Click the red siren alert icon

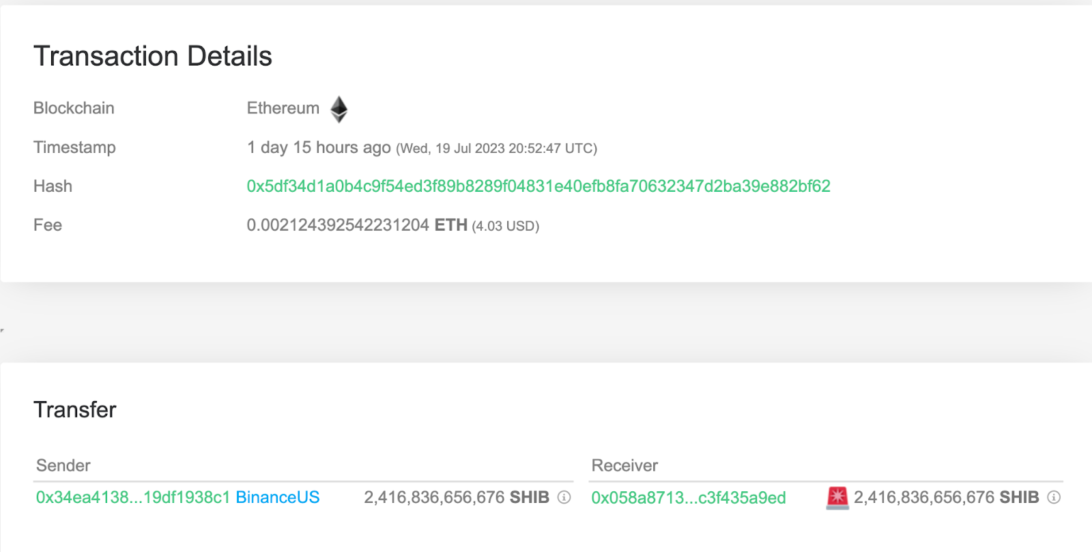837,497
